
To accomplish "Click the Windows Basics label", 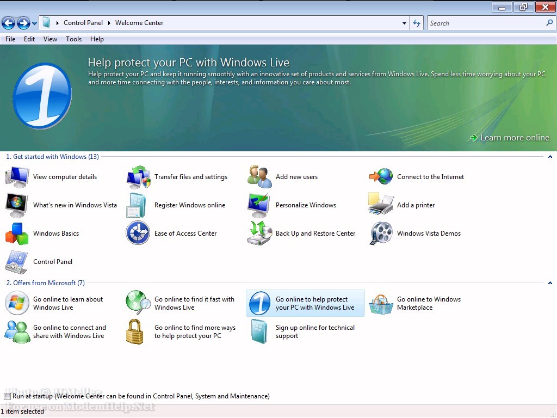I will coord(56,233).
